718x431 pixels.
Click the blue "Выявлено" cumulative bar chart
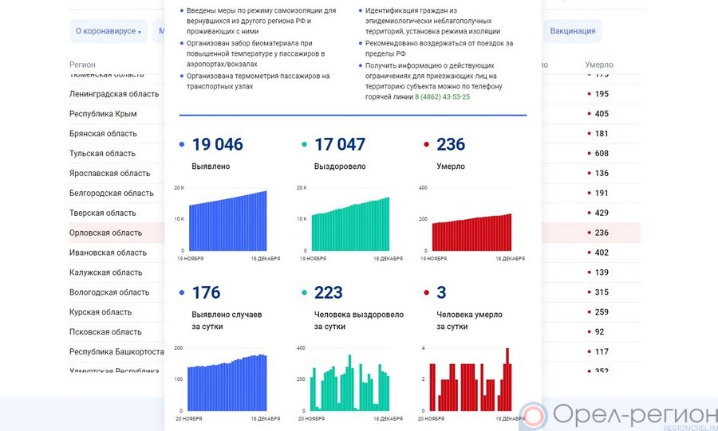point(227,221)
